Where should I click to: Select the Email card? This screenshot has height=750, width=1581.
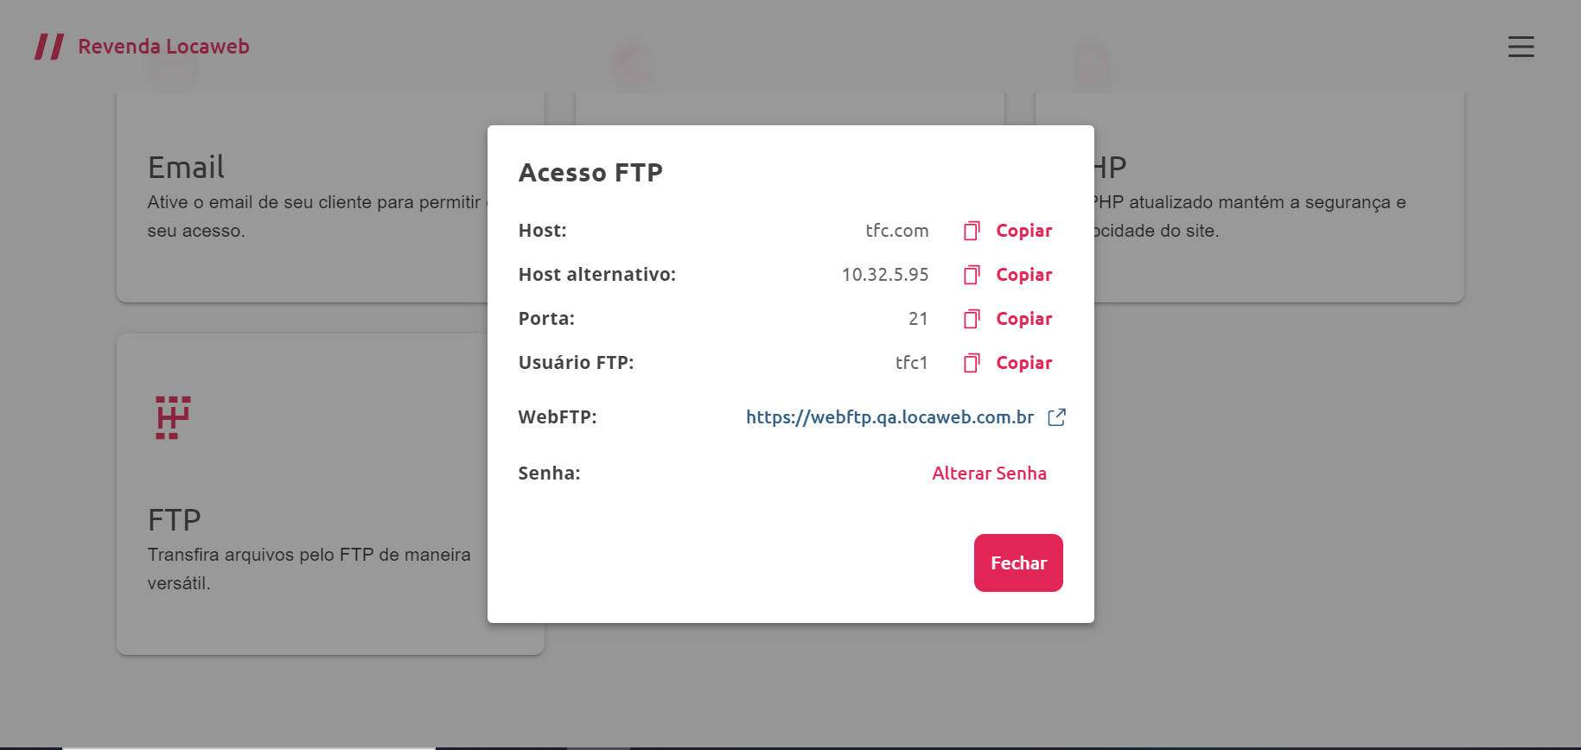tap(330, 198)
